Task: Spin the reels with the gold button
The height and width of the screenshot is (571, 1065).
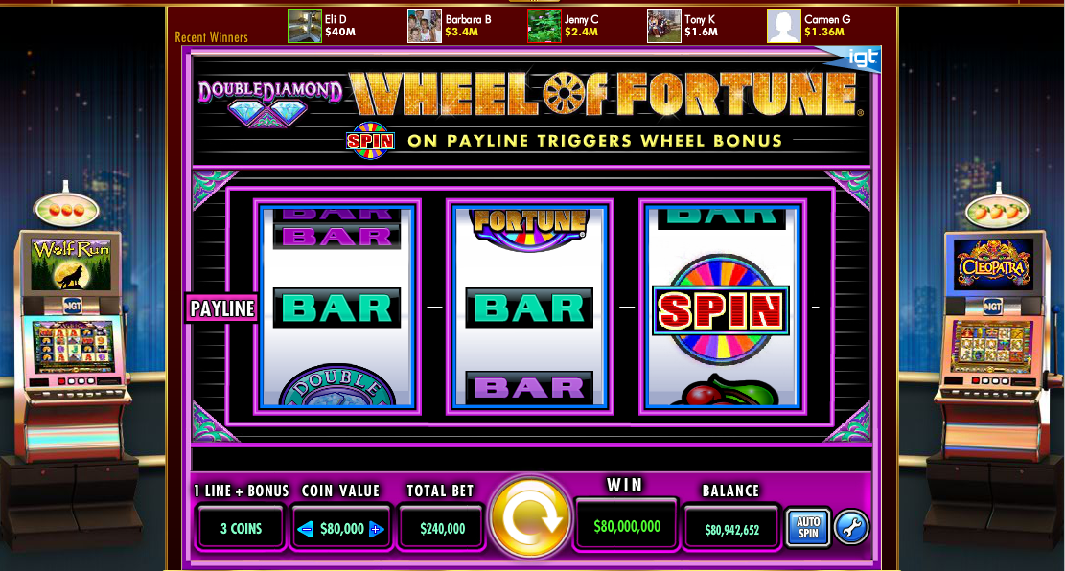Action: tap(530, 517)
